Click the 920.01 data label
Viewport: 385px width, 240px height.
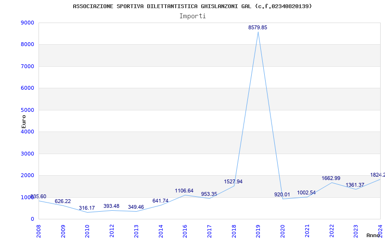tap(282, 194)
